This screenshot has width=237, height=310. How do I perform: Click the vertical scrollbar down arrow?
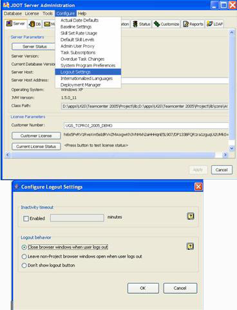coord(231,148)
